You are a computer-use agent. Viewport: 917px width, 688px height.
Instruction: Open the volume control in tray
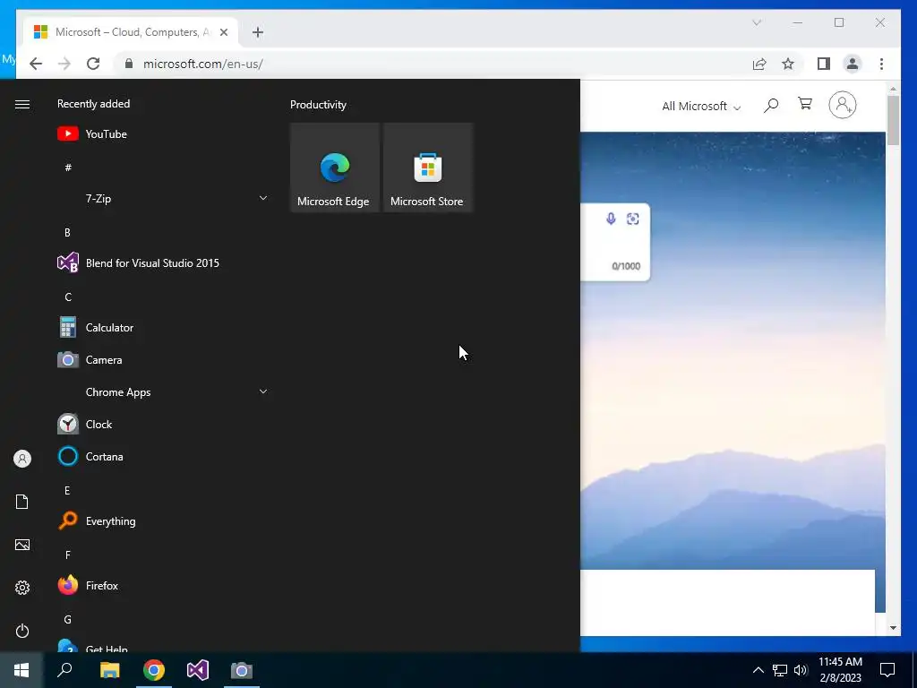tap(801, 670)
